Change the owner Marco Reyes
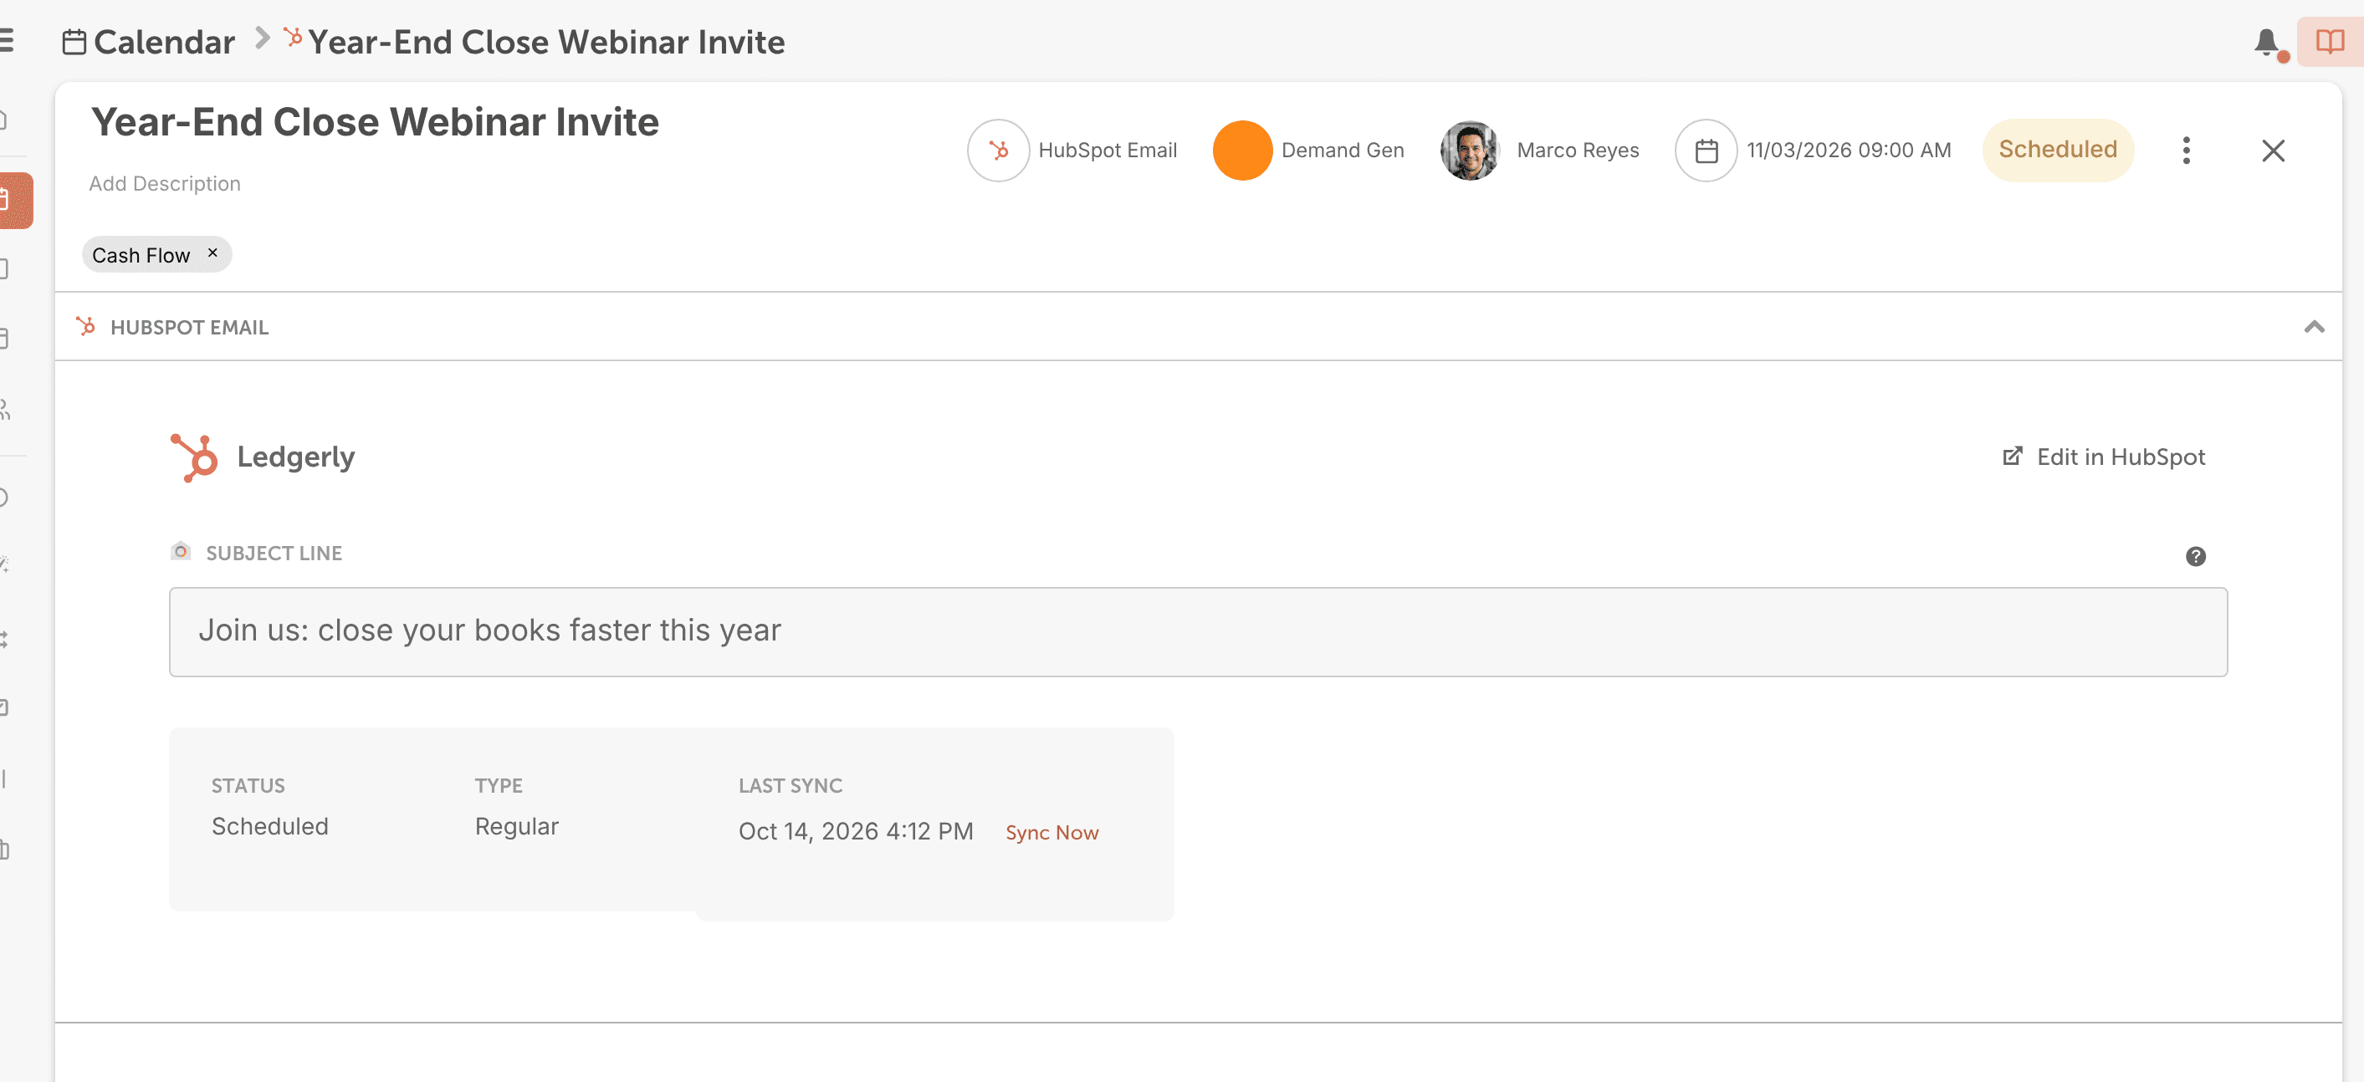Viewport: 2364px width, 1082px height. click(1578, 151)
